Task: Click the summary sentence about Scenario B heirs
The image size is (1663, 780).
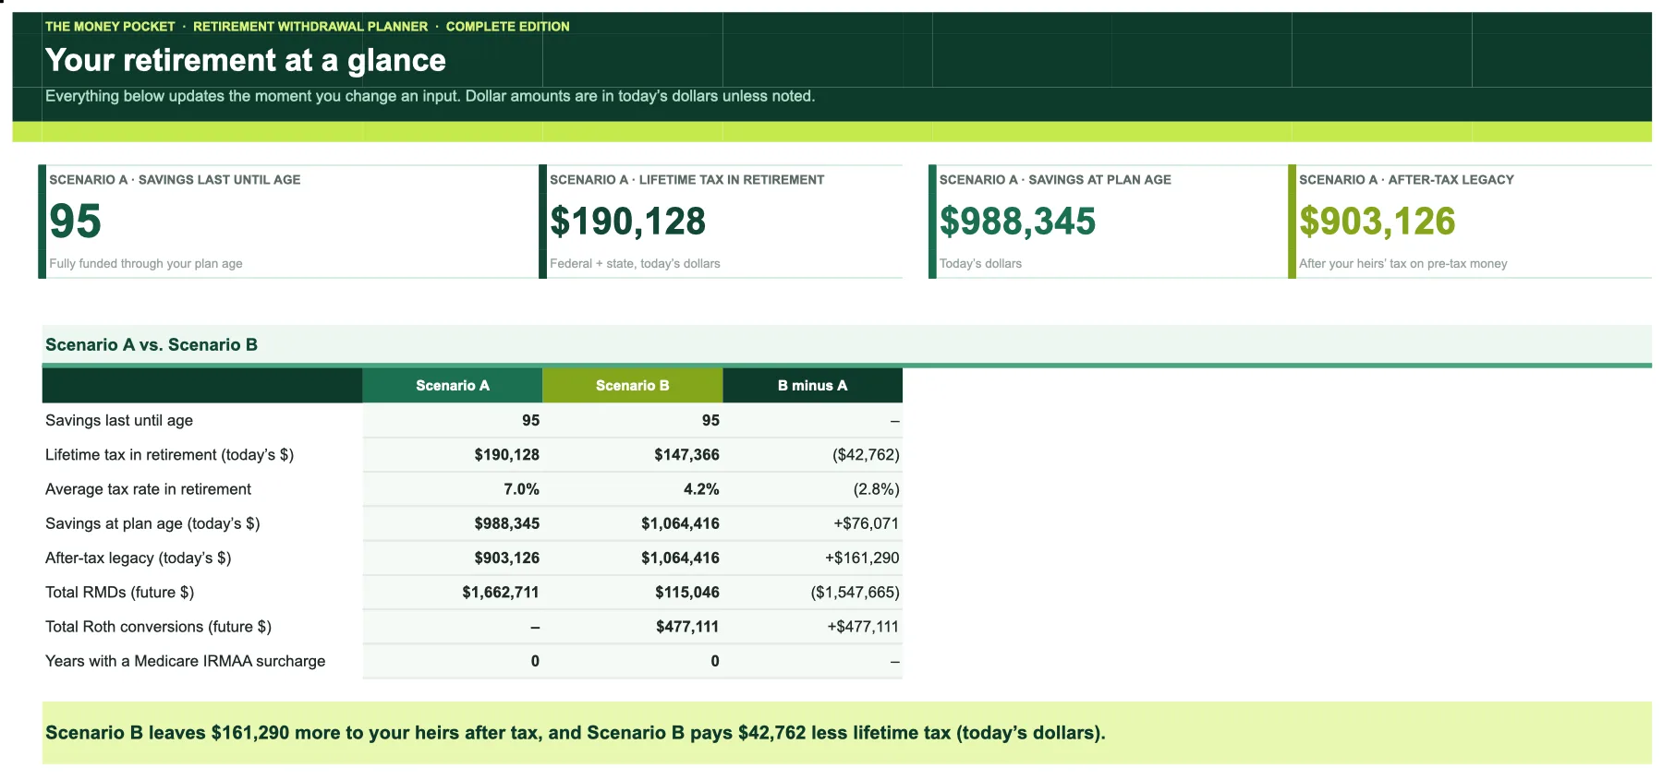Action: [575, 733]
